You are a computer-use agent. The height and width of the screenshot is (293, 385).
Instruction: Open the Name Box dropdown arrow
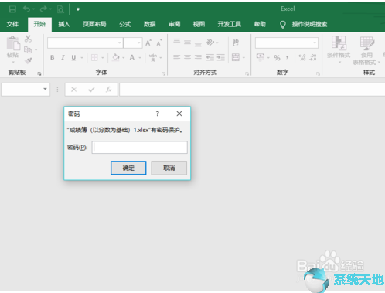(45, 89)
